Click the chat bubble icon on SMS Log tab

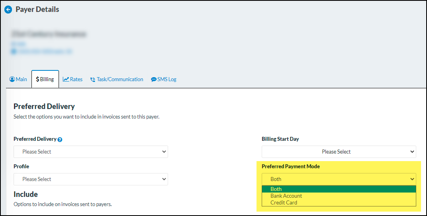pos(154,80)
